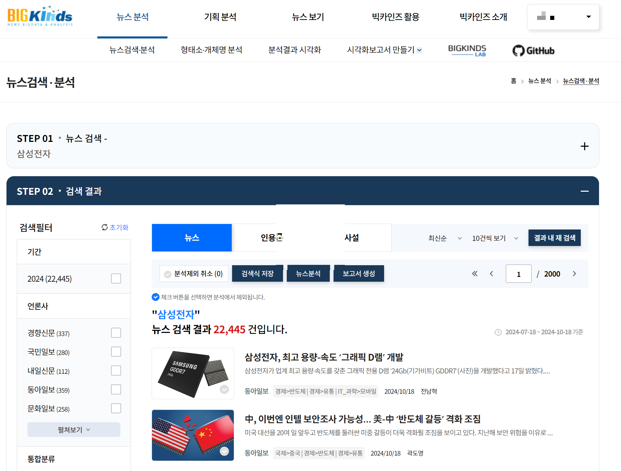Click reporter name 곽도영
The image size is (621, 471).
click(415, 453)
